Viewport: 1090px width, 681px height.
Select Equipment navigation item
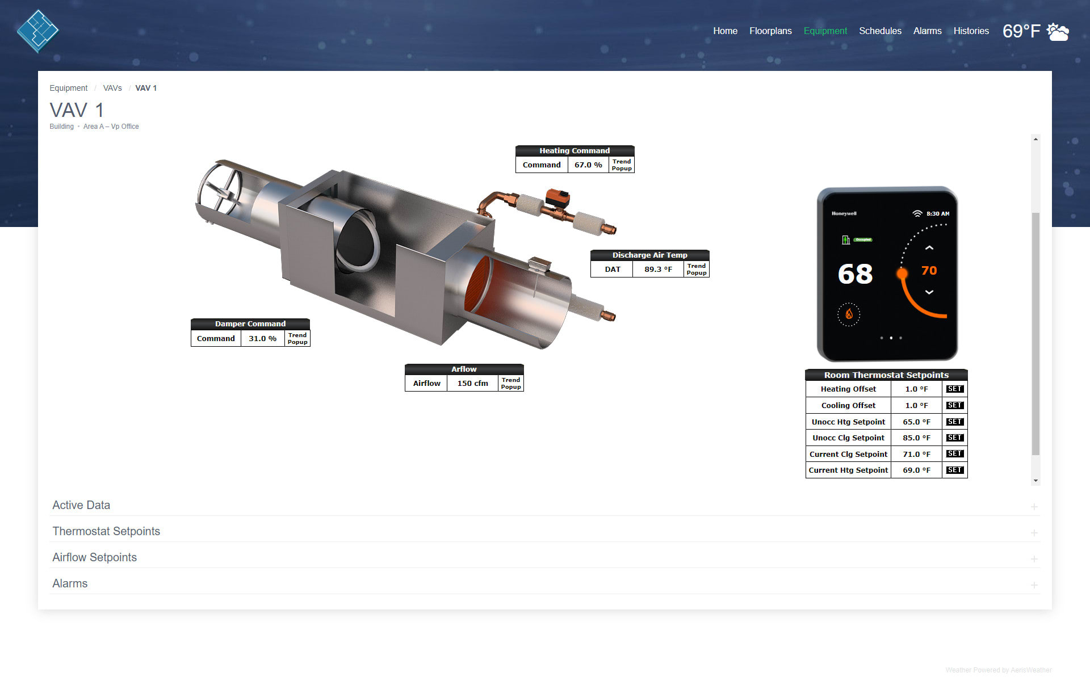825,31
